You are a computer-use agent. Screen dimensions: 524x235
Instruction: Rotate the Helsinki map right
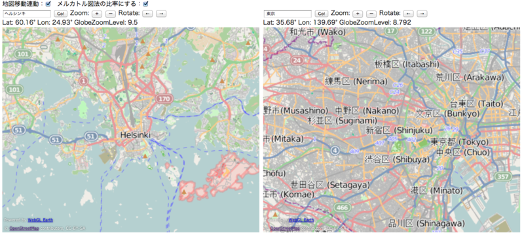[x=161, y=14]
